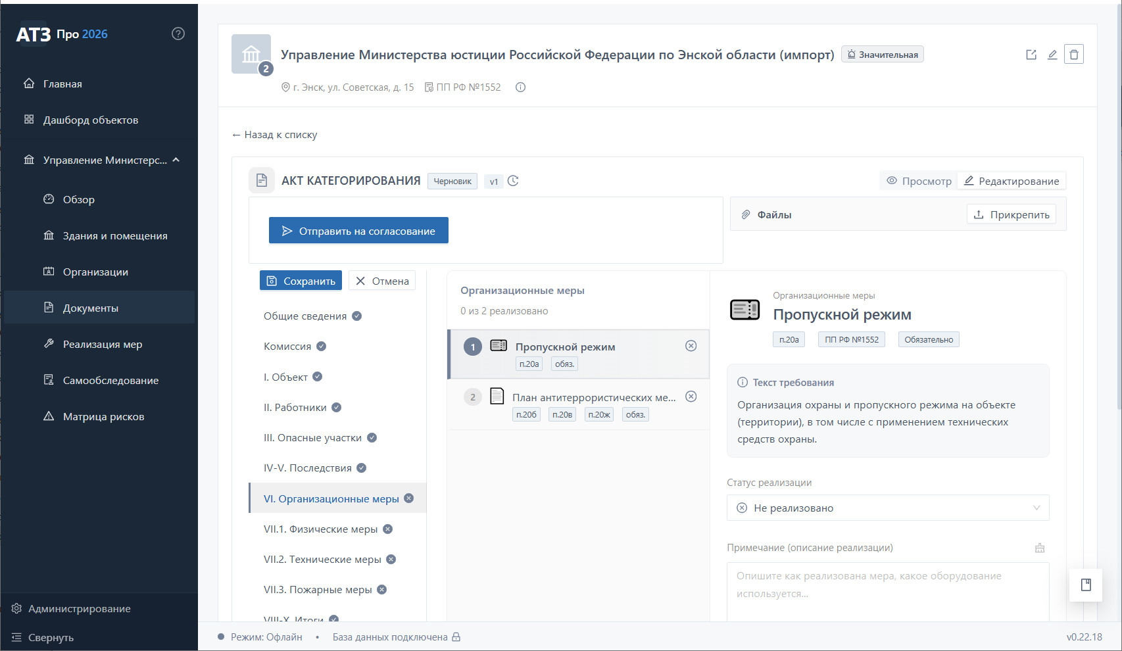Collapse the Управление Министерс... sidebar group
The width and height of the screenshot is (1122, 651).
click(99, 160)
